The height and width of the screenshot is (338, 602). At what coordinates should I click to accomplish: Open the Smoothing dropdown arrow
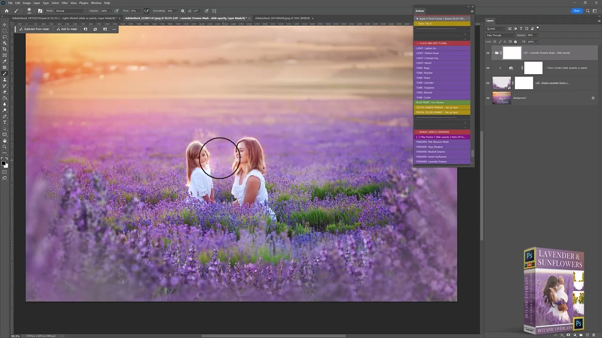point(177,11)
